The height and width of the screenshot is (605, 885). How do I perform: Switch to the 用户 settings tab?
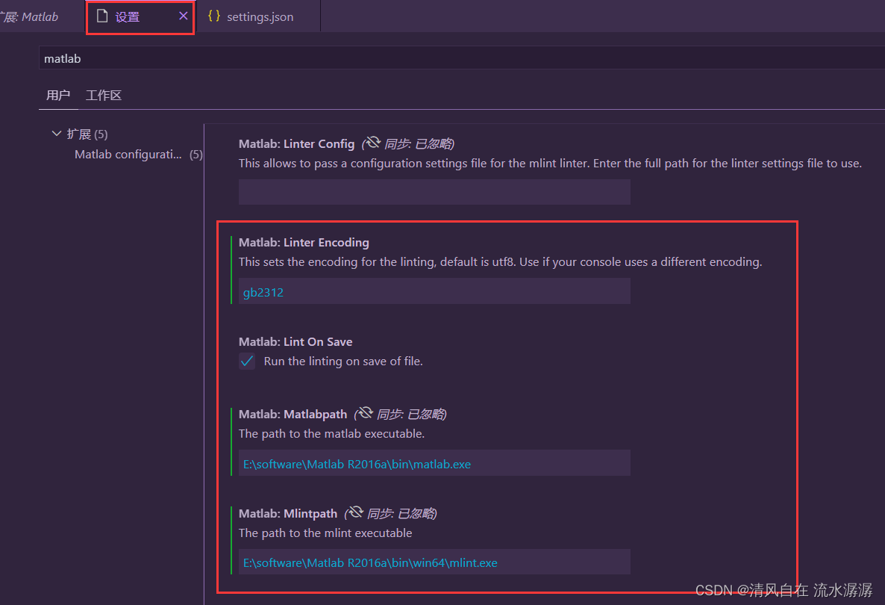58,95
